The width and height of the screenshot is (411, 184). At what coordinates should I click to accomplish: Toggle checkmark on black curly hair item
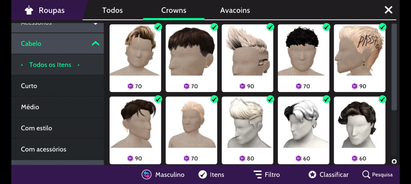326,27
